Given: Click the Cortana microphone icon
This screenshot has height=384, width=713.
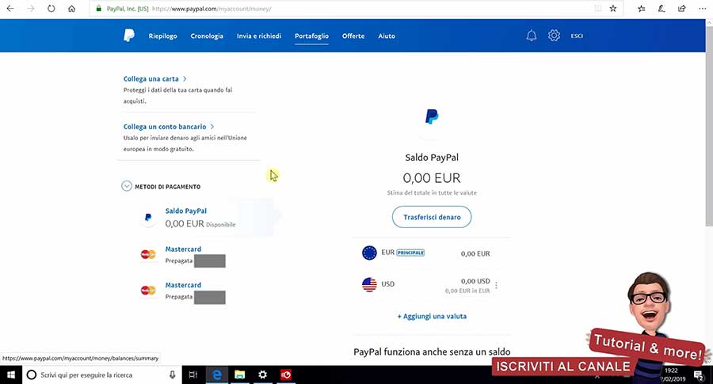Looking at the screenshot, I should (x=173, y=375).
